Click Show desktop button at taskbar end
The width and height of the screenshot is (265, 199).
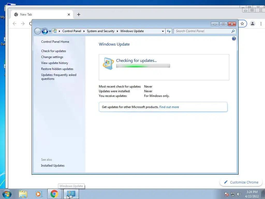coord(263,194)
